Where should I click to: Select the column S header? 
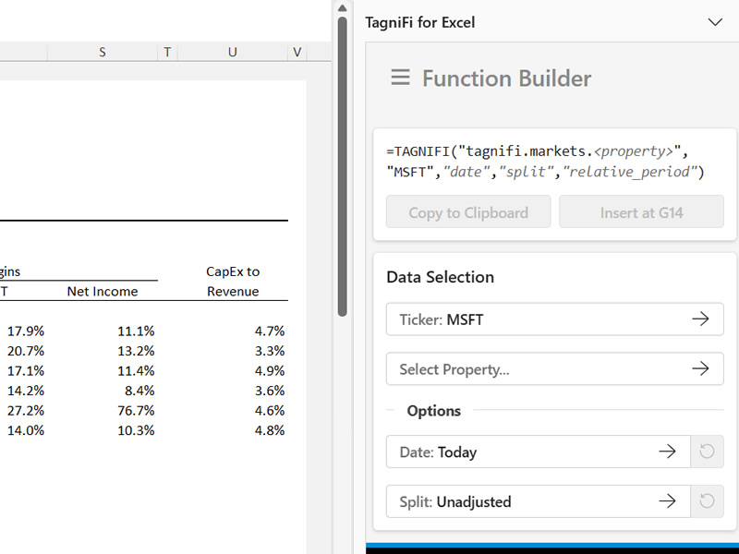click(x=103, y=53)
